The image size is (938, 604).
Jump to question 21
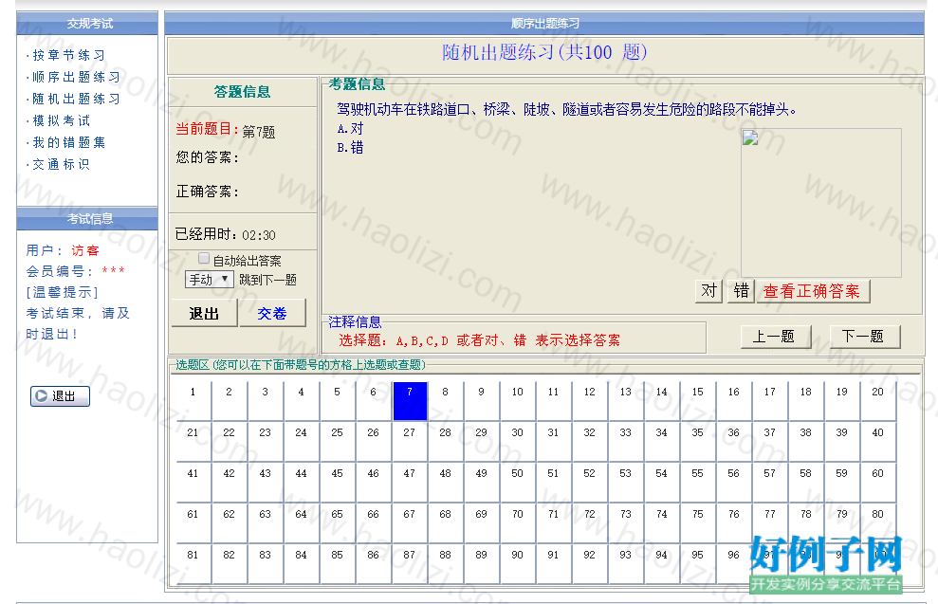[x=193, y=442]
